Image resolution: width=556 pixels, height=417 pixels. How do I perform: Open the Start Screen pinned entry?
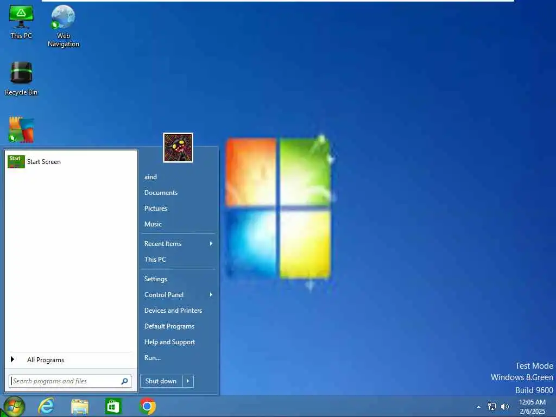coord(71,162)
